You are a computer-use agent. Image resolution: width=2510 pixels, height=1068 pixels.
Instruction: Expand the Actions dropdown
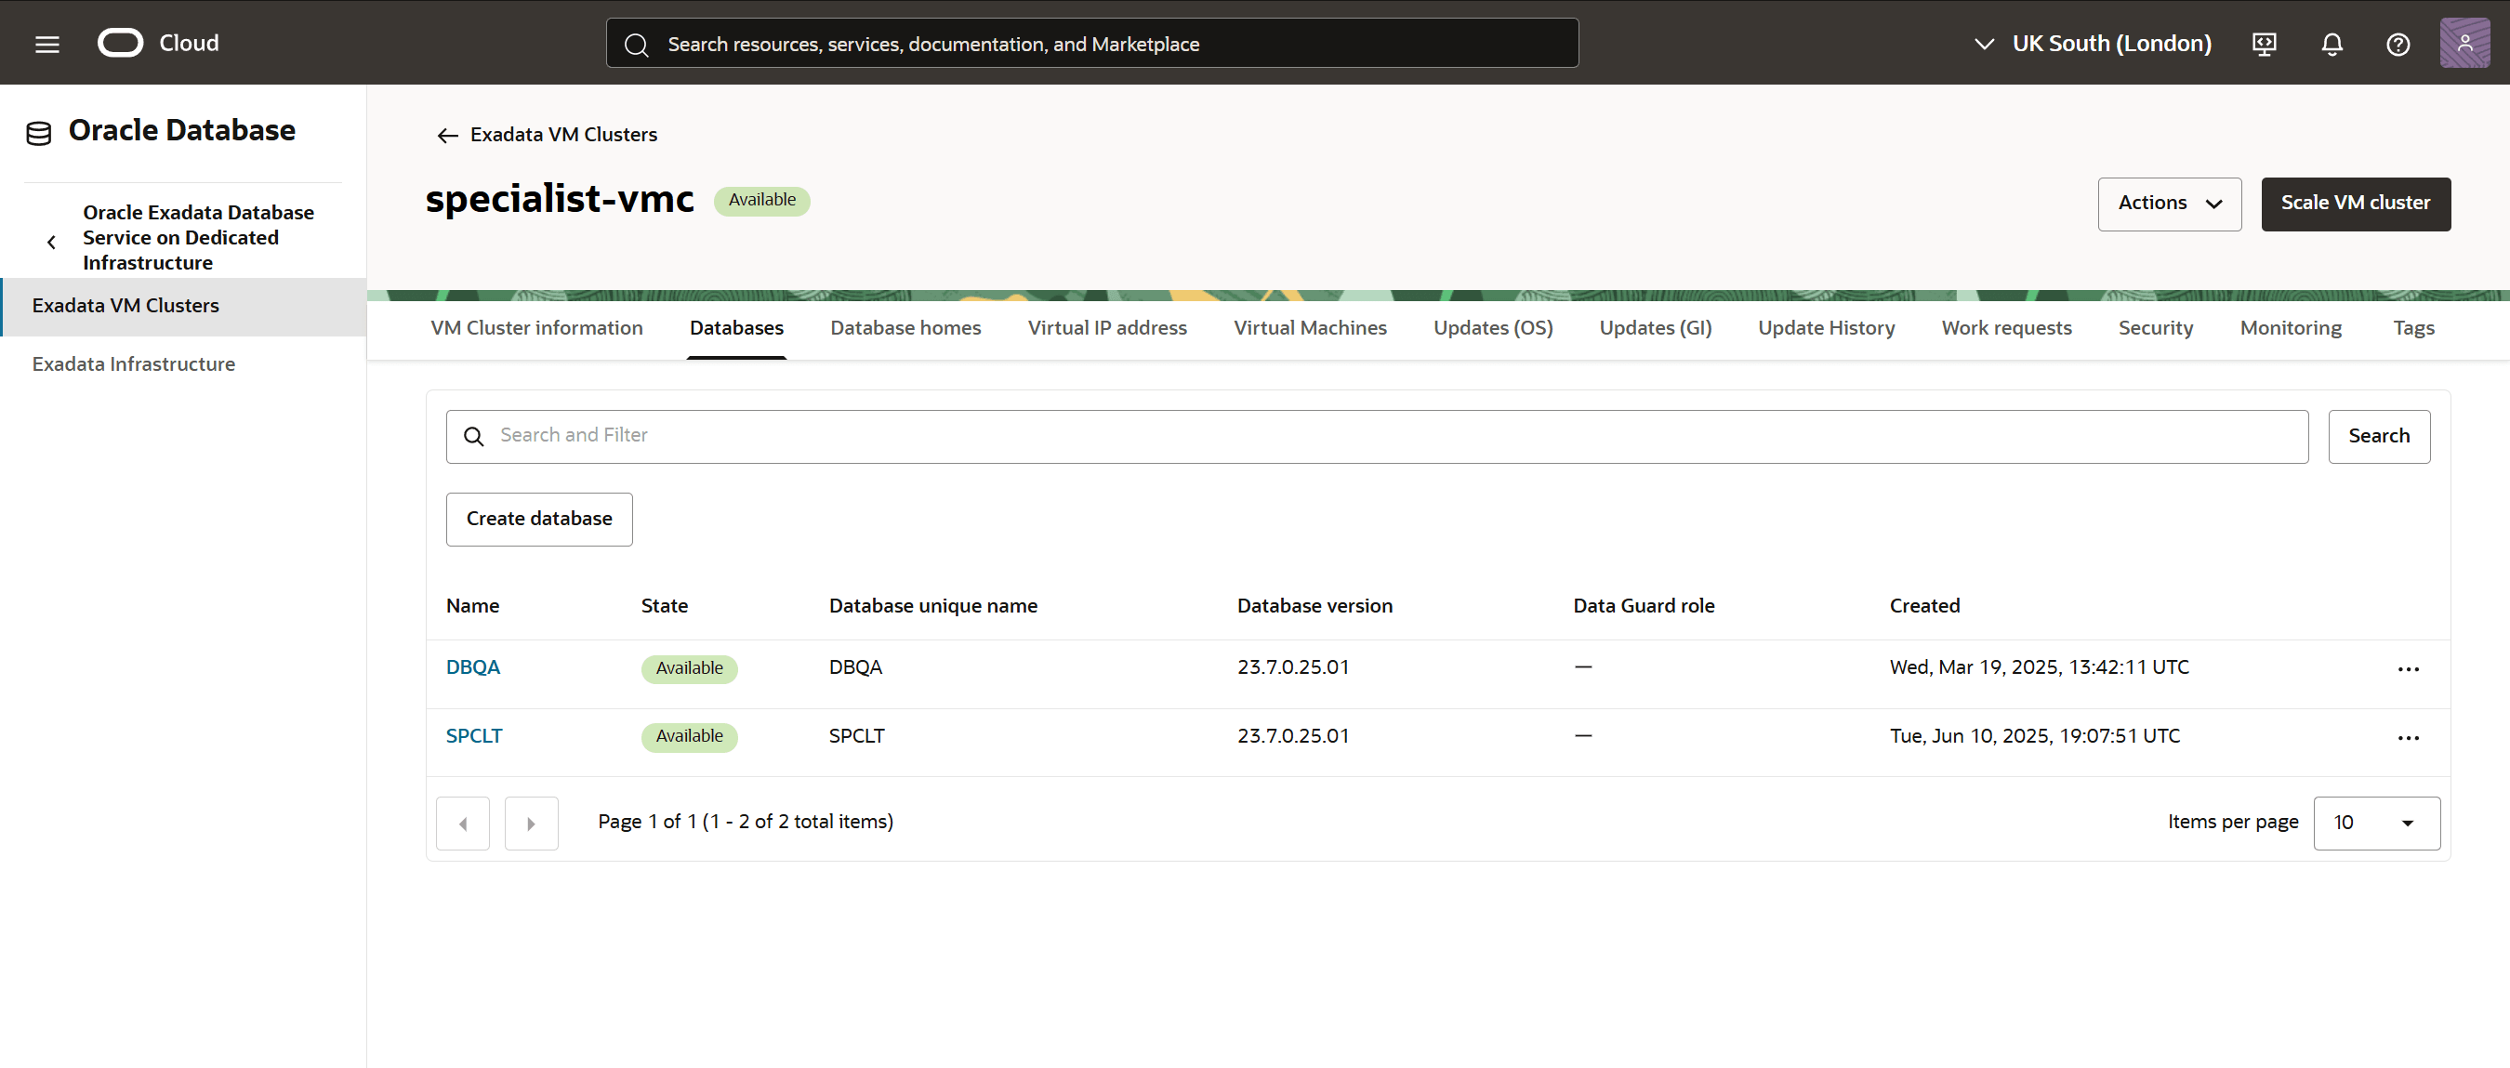coord(2169,204)
